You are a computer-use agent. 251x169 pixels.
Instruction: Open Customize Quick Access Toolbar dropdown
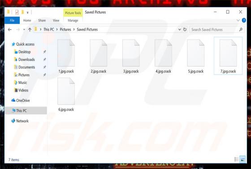click(x=27, y=12)
